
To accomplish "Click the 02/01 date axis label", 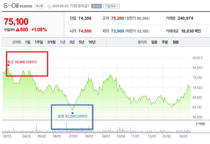I will click(183, 136).
